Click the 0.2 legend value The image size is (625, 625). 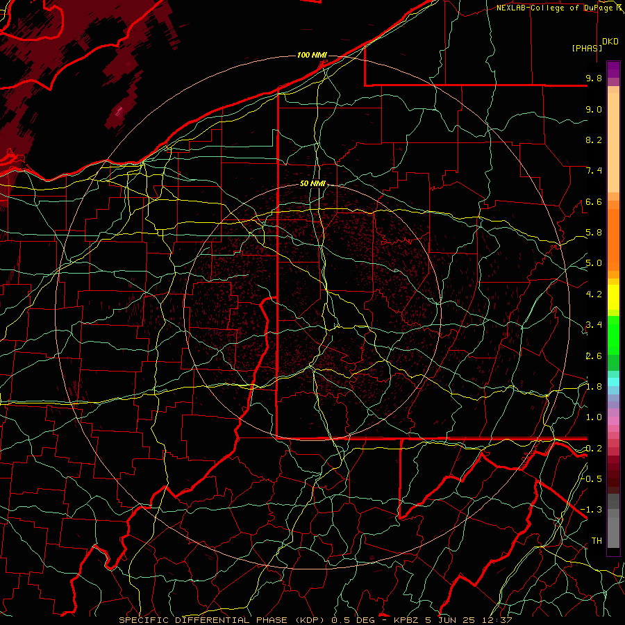coord(594,449)
